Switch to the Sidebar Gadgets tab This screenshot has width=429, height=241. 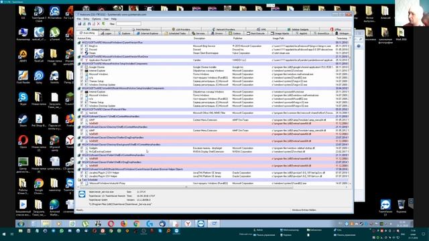298,29
